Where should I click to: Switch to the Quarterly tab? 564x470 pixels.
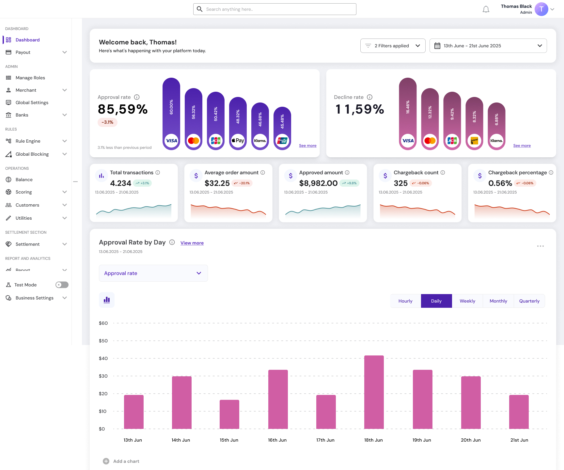529,301
